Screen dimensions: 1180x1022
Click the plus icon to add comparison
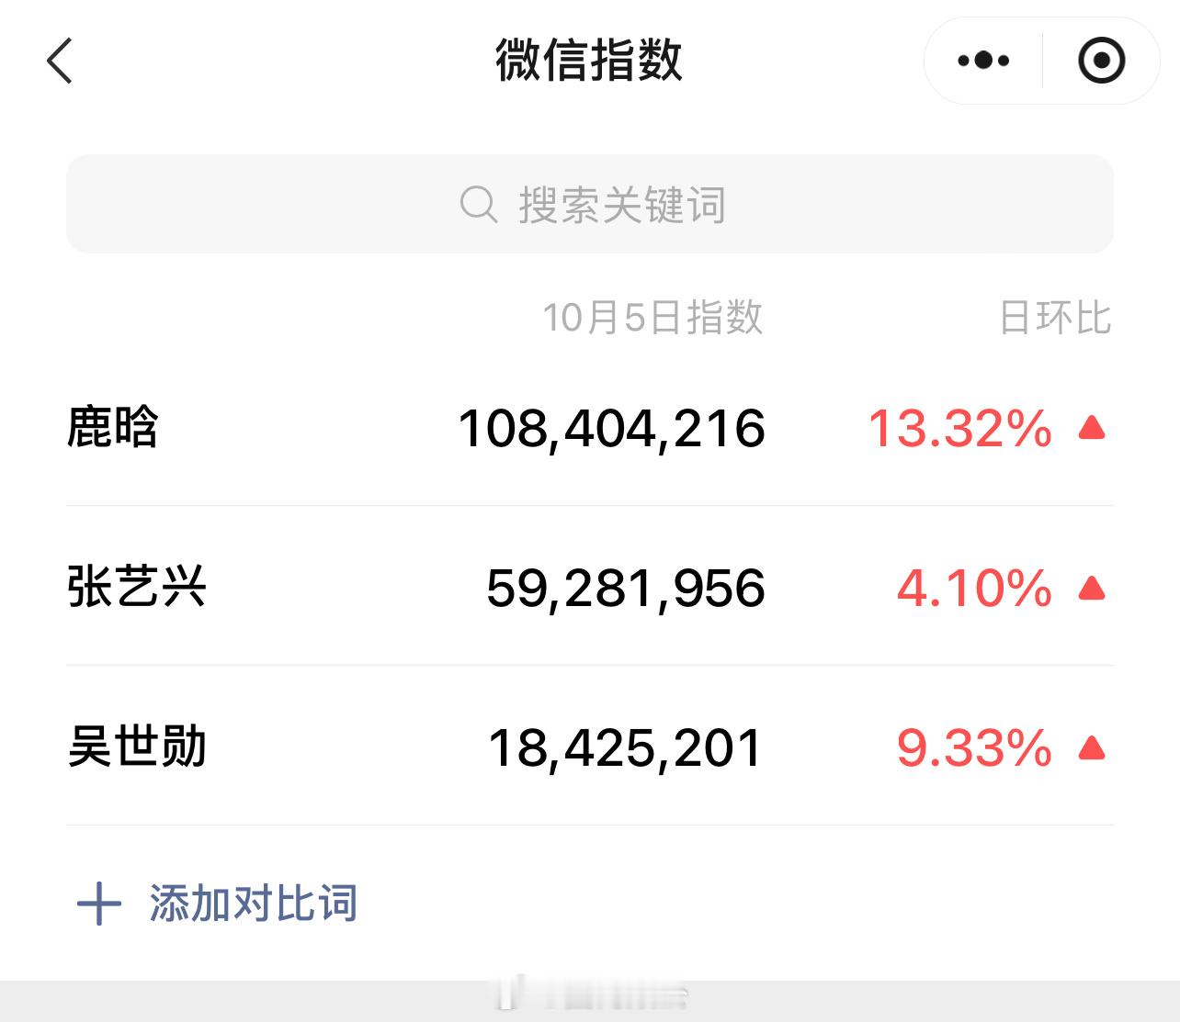pyautogui.click(x=99, y=904)
